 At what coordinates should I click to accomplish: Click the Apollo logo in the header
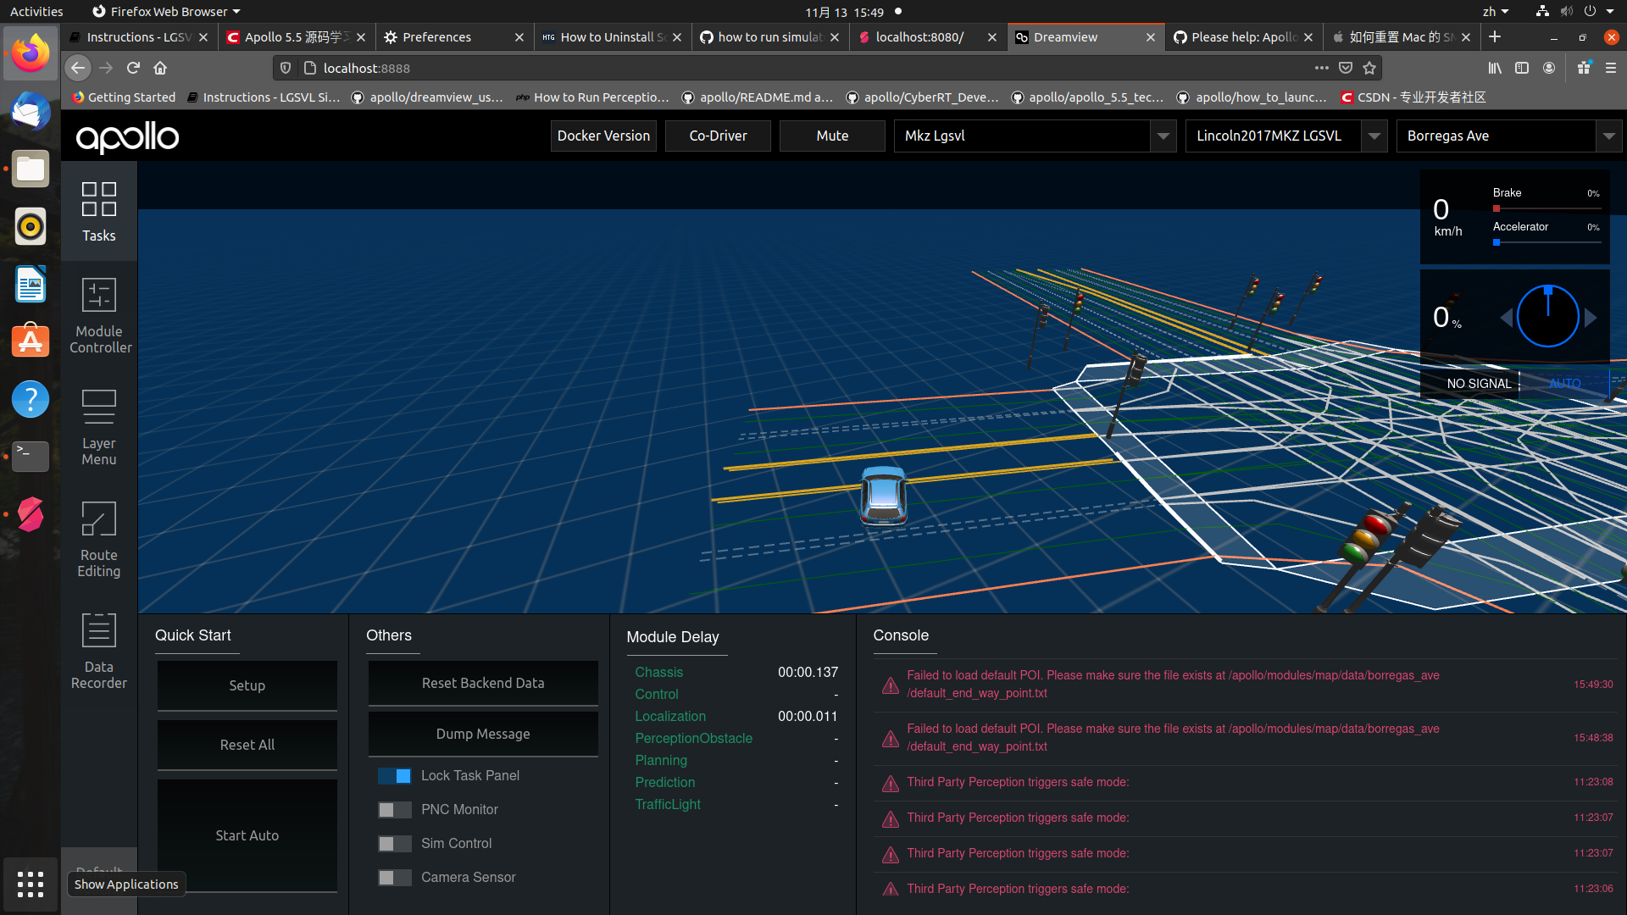click(x=127, y=138)
